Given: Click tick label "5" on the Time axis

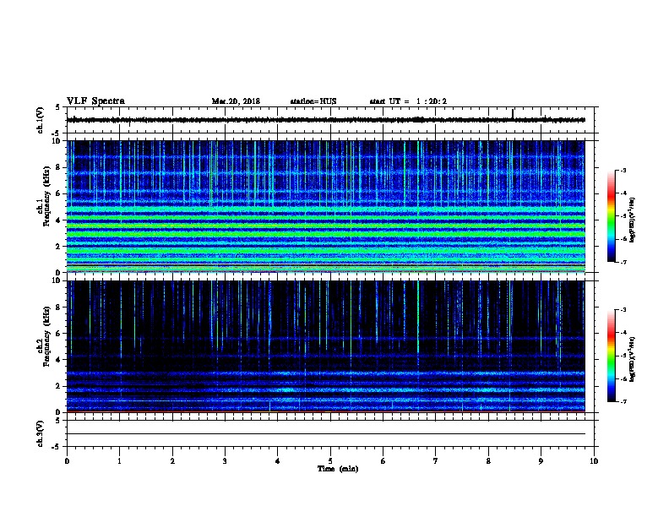Looking at the screenshot, I should click(330, 460).
